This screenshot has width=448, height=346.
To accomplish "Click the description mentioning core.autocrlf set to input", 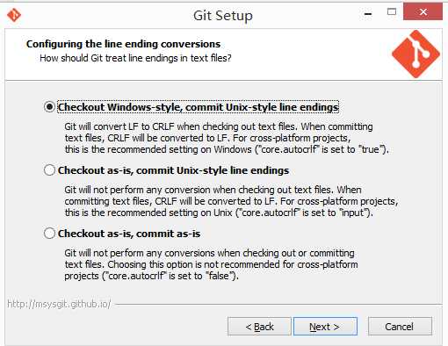I will coord(231,201).
